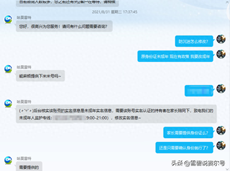Click the agent avatar next to the 米米号 request

(x=8, y=69)
